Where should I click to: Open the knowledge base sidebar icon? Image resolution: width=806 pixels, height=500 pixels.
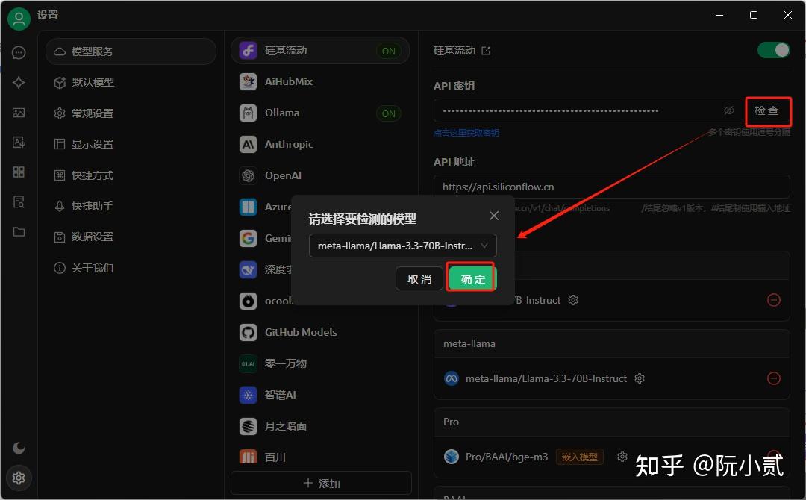(19, 202)
